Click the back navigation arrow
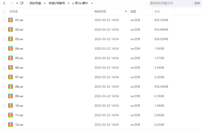Image resolution: width=202 pixels, height=130 pixels. [4, 3]
